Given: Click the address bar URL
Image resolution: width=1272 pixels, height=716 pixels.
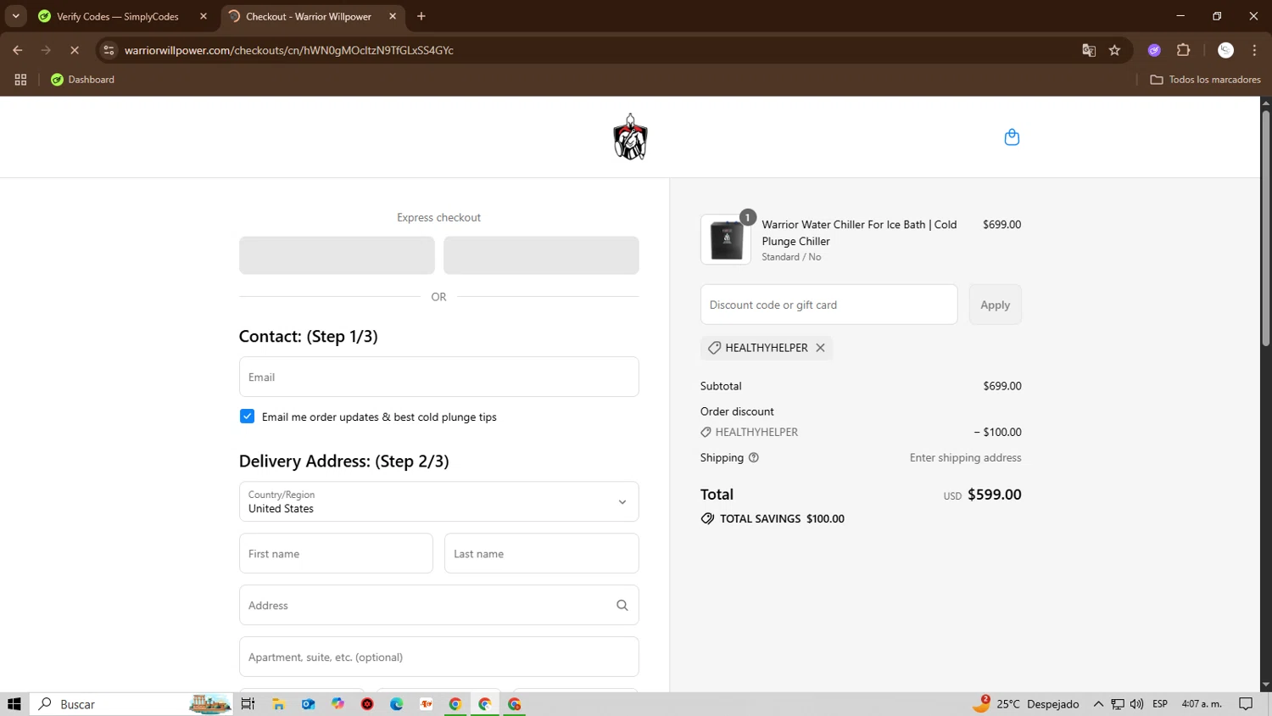Looking at the screenshot, I should click(288, 50).
